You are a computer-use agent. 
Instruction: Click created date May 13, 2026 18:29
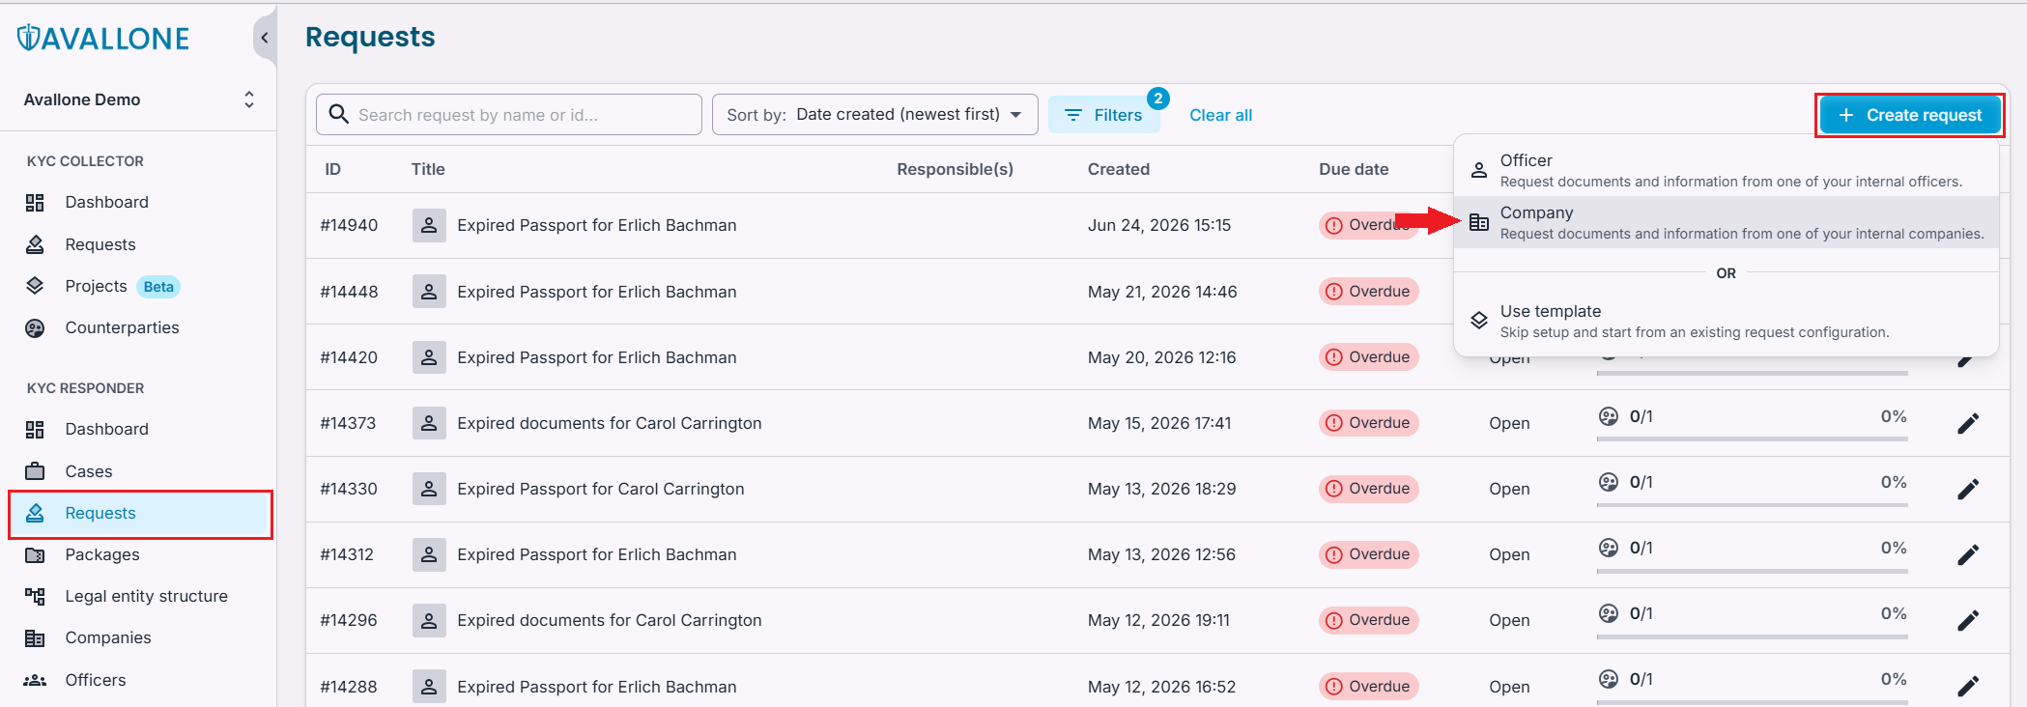coord(1161,489)
